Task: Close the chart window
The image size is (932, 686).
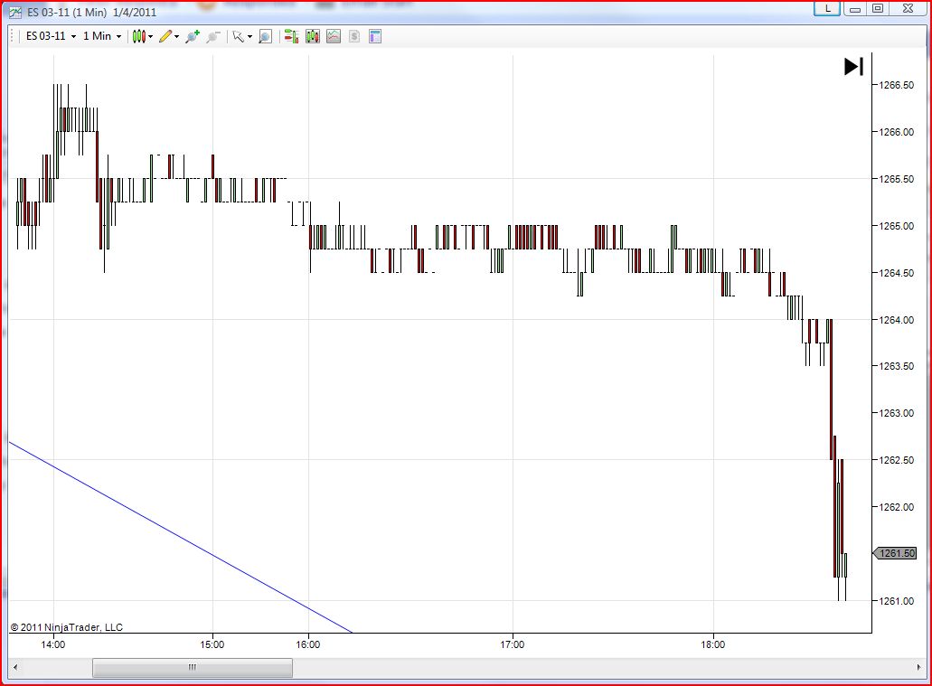Action: pos(908,8)
